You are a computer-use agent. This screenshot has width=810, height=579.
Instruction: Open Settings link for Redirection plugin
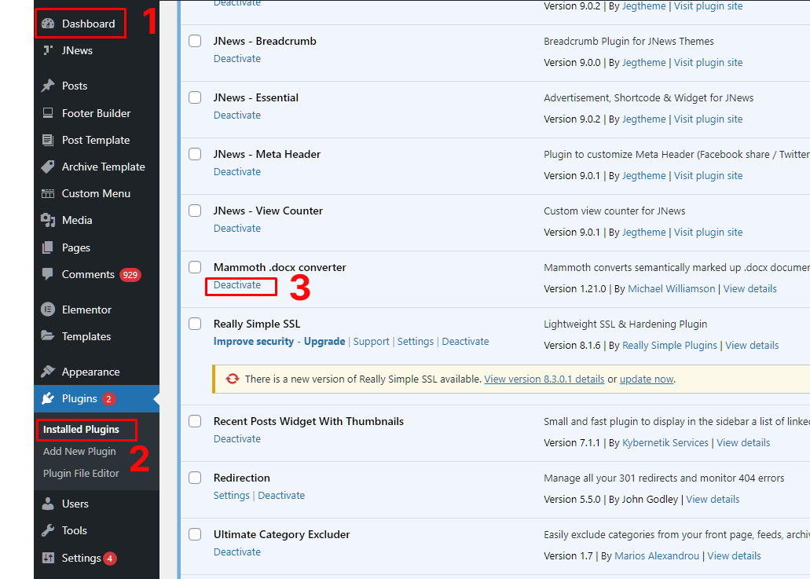[231, 496]
